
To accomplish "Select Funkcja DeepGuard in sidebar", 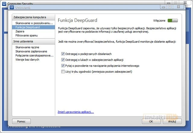I will point(33,27).
